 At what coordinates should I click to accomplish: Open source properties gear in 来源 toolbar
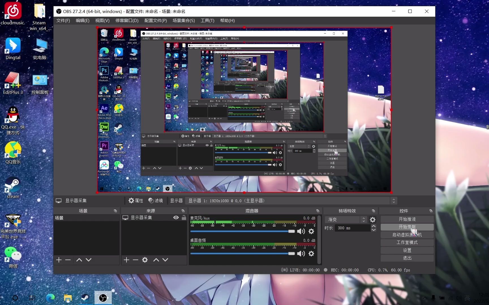point(145,260)
